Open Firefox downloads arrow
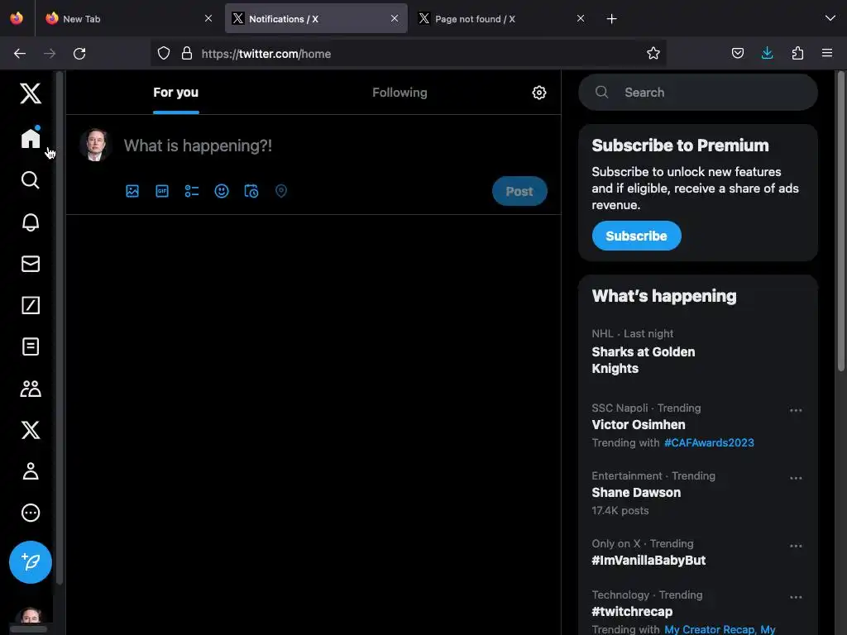Screen dimensions: 847x635 point(767,53)
